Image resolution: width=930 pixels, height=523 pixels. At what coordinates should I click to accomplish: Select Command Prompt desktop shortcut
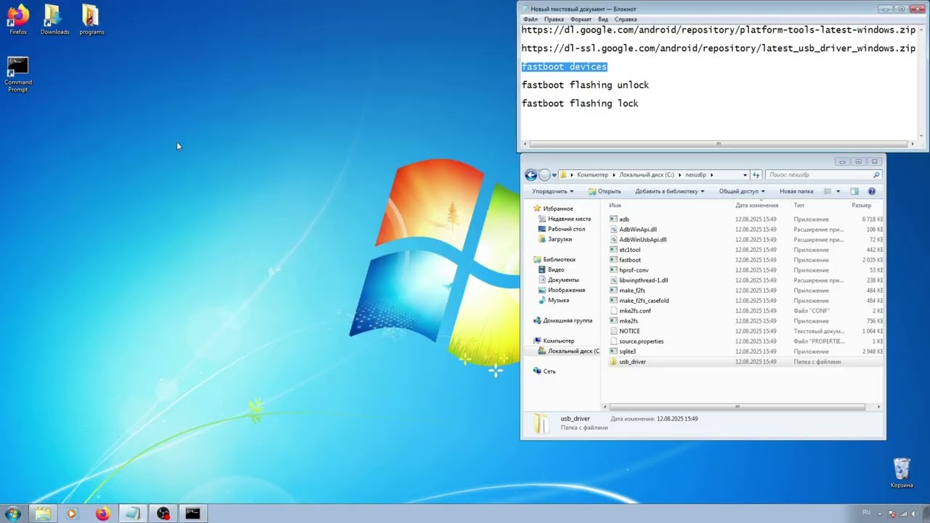tap(18, 74)
